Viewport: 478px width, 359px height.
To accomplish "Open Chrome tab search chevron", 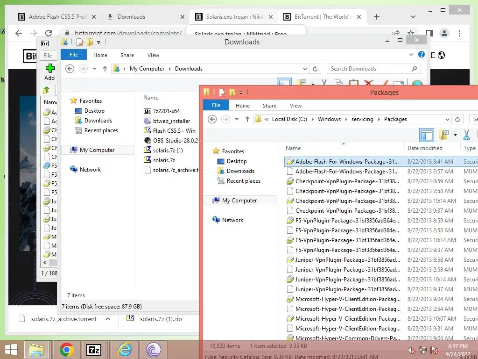I will [413, 17].
